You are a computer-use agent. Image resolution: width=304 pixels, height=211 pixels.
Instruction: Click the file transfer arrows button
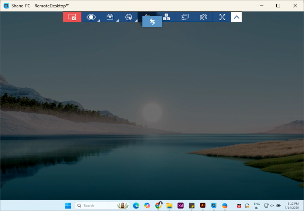point(152,22)
